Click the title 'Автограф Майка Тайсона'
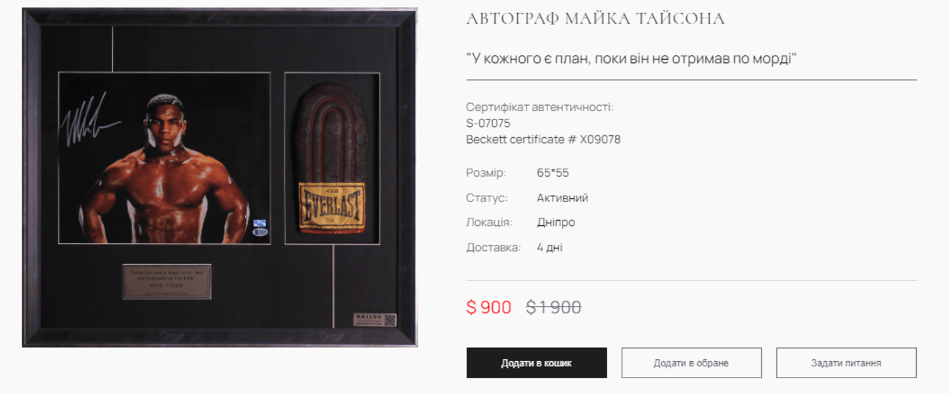The height and width of the screenshot is (394, 949). [x=595, y=19]
